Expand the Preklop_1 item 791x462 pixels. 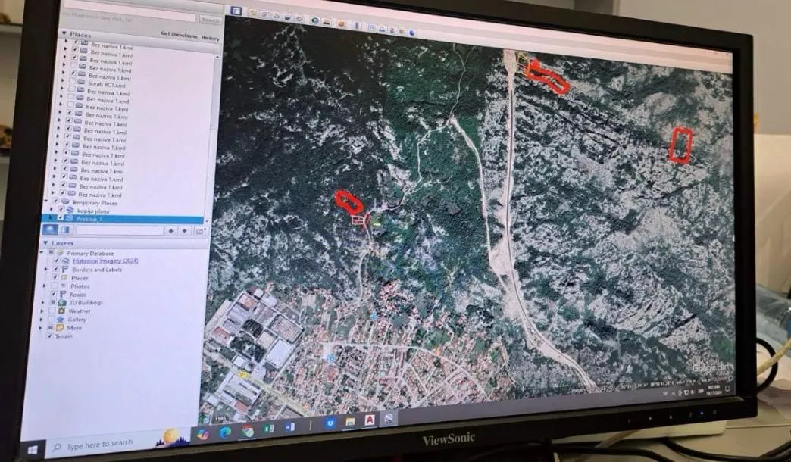[51, 217]
